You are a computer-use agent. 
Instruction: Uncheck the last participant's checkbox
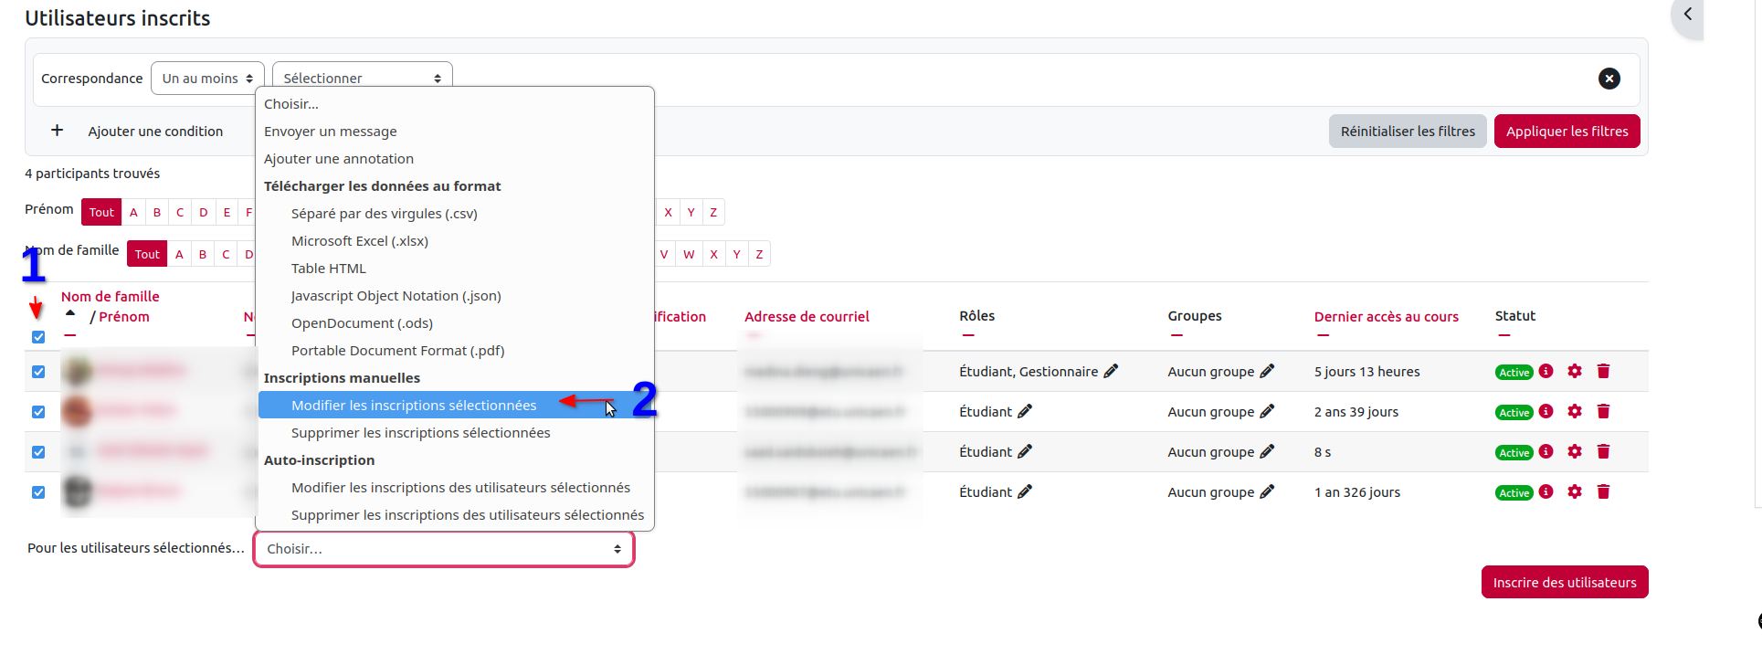tap(38, 492)
